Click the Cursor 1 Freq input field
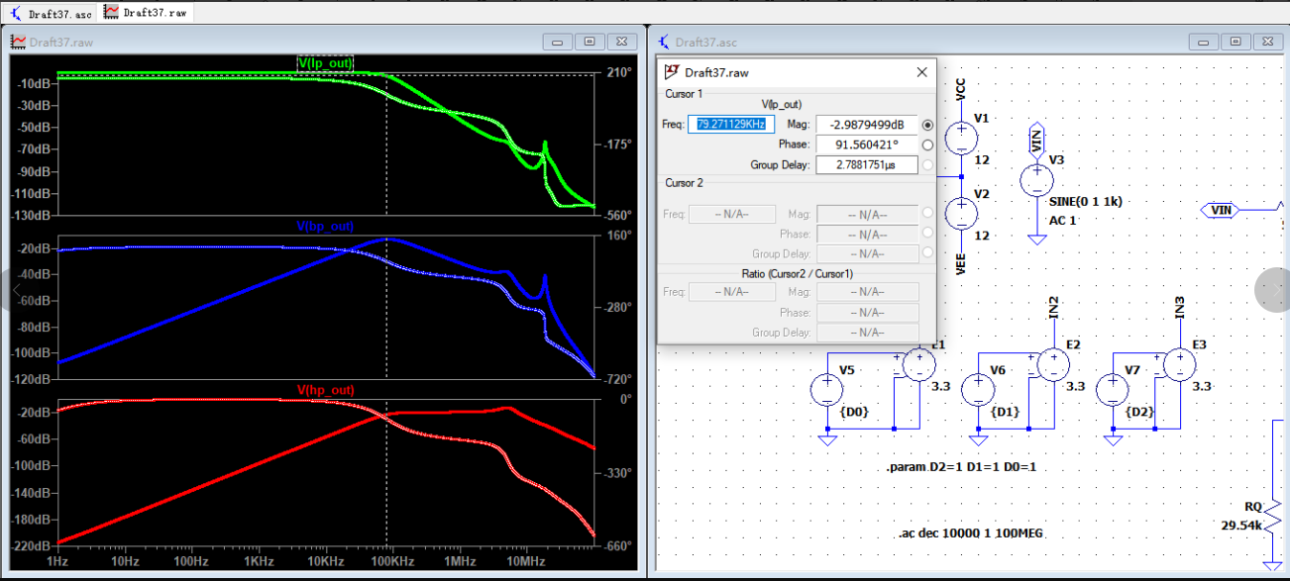Screen dimensions: 1290x581 (730, 125)
